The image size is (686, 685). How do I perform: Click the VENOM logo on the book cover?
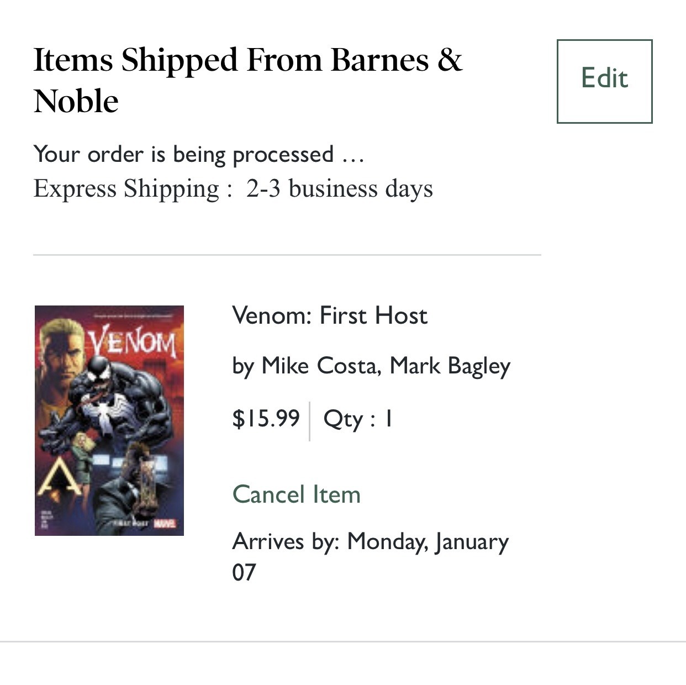coord(133,342)
